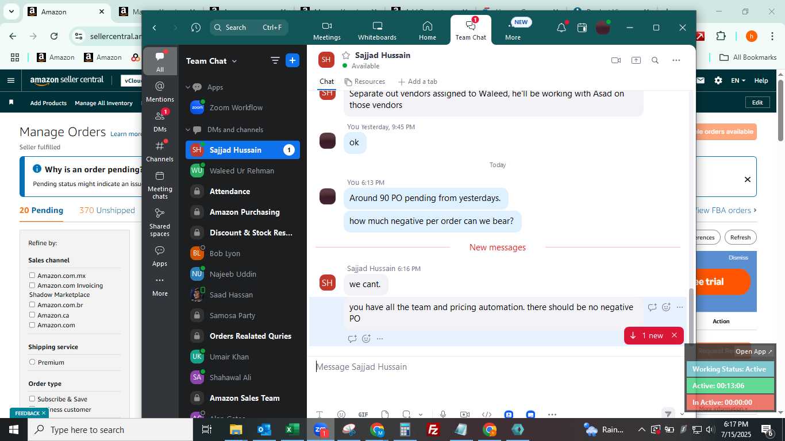Expand screenshot options dropdown arrow in composer
The height and width of the screenshot is (441, 785).
pyautogui.click(x=420, y=415)
